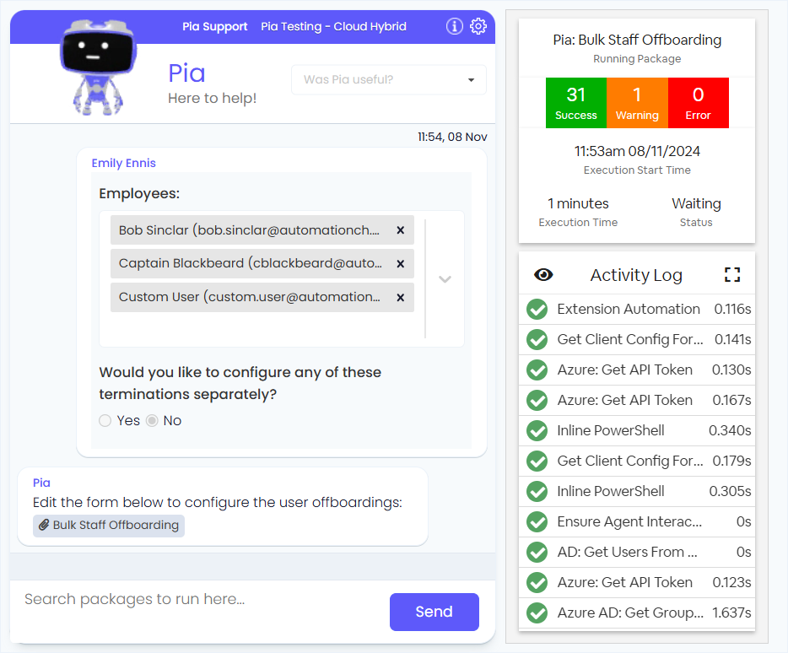
Task: Click the 'Search packages to run here' field
Action: [201, 600]
